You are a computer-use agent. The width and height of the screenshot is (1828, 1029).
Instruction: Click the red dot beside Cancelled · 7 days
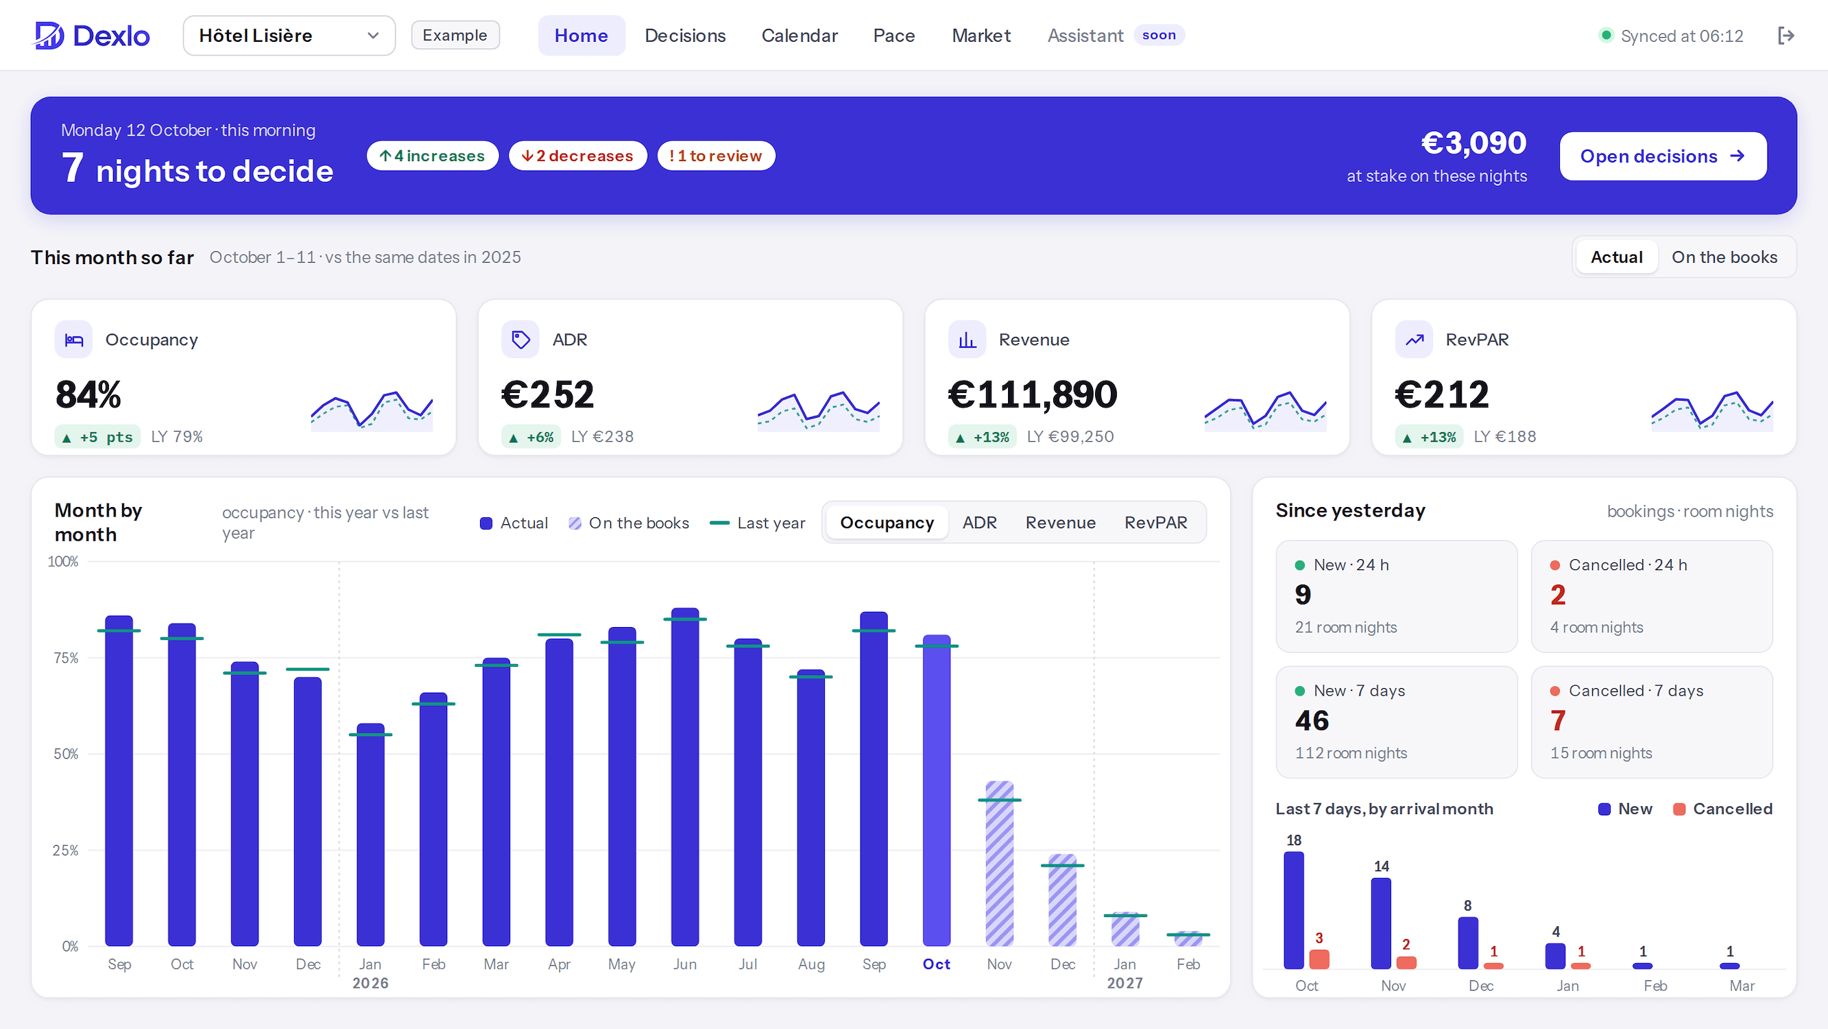click(x=1555, y=691)
